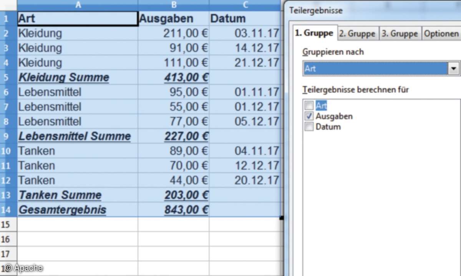Click the date cell 04.11.17
461x276 pixels.
click(x=245, y=151)
